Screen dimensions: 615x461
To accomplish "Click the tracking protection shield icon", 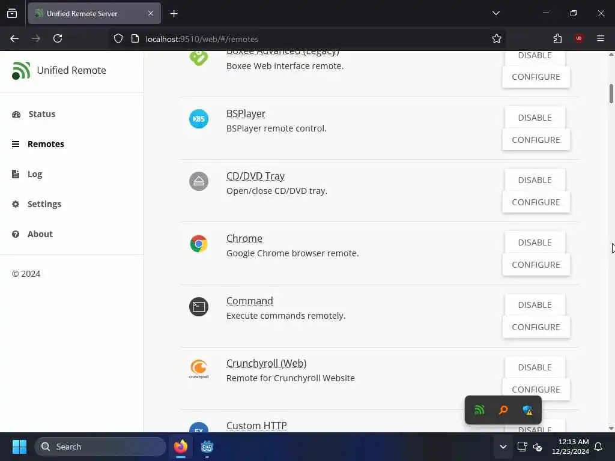I will [118, 38].
